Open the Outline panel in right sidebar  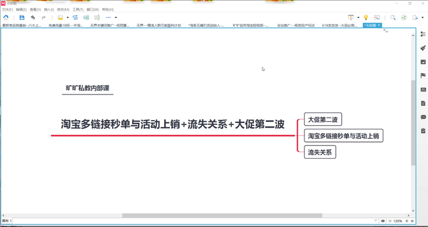(423, 34)
